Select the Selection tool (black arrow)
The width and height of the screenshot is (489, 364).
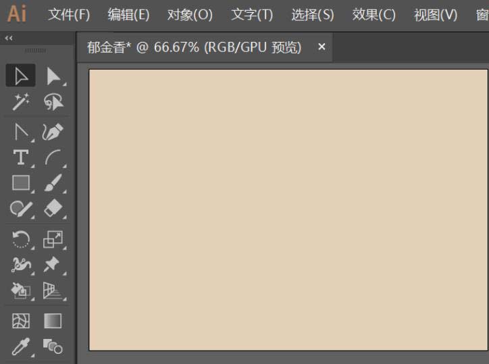coord(20,76)
